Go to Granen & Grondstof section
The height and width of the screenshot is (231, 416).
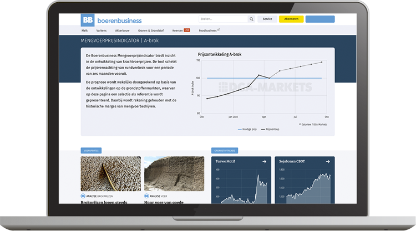click(x=151, y=30)
